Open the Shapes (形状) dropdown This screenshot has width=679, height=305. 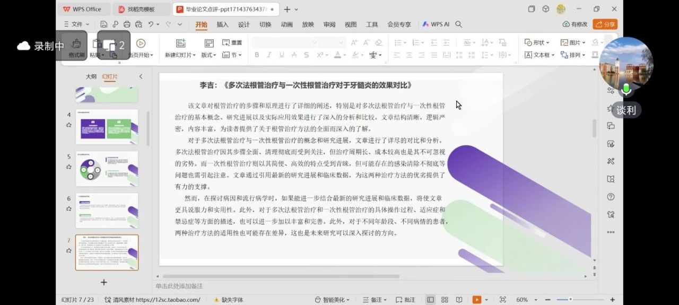(537, 42)
